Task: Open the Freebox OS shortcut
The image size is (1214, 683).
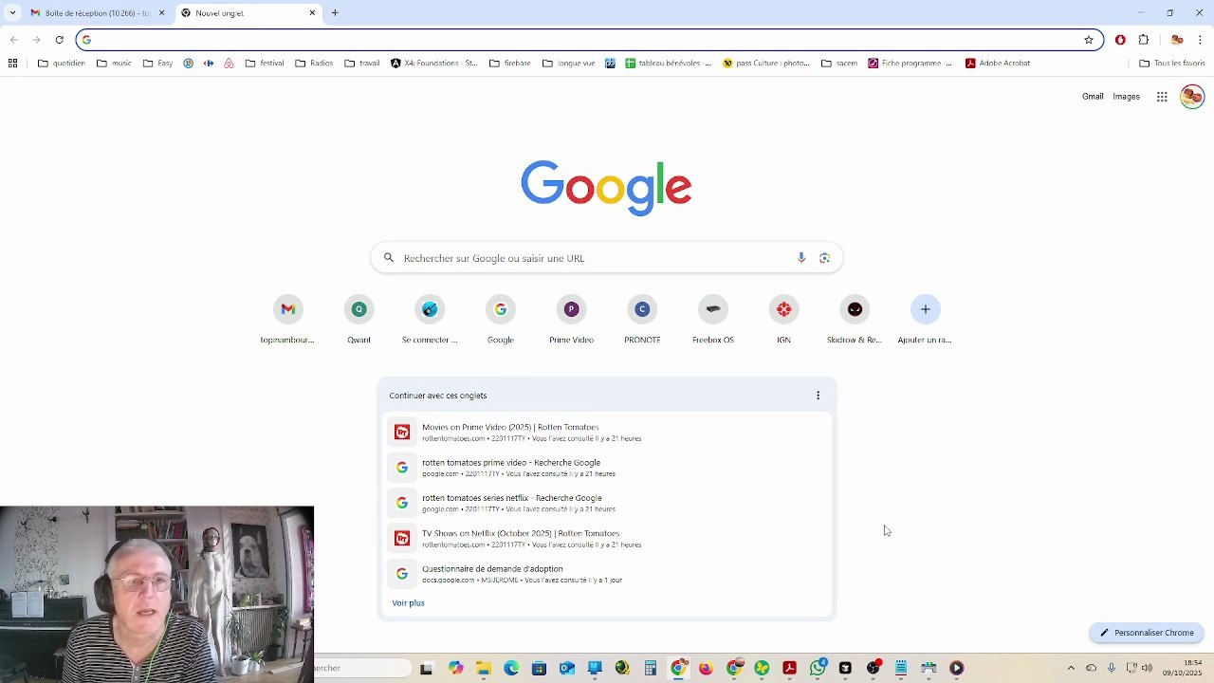Action: [713, 321]
